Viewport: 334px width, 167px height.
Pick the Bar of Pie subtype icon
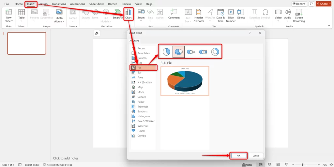coord(203,52)
